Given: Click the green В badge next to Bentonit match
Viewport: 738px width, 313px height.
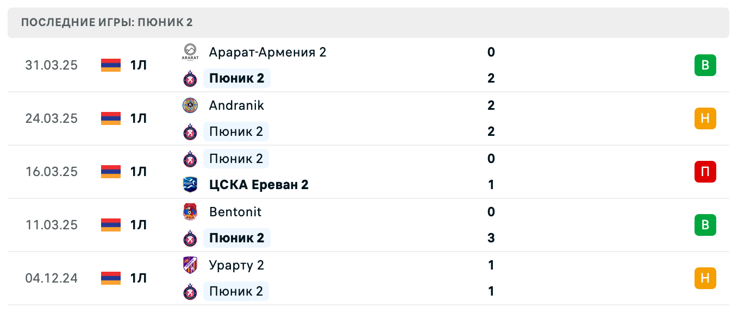Looking at the screenshot, I should coord(705,225).
